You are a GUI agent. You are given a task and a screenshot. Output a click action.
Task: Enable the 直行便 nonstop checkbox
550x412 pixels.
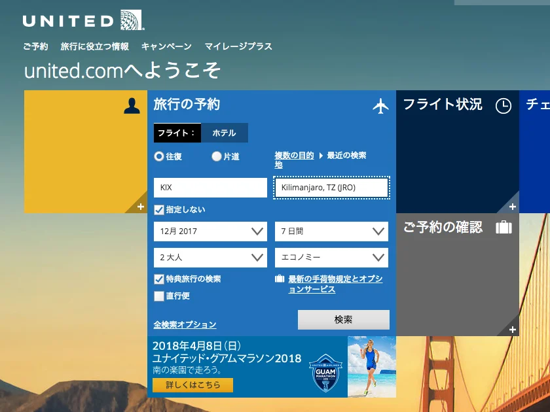pyautogui.click(x=159, y=296)
